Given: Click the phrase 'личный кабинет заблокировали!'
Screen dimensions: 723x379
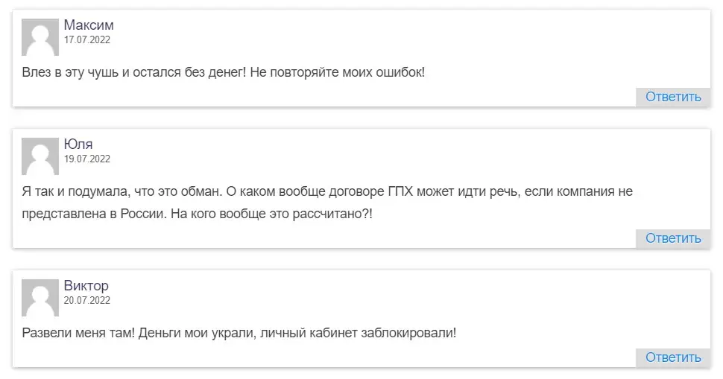Looking at the screenshot, I should pos(359,333).
